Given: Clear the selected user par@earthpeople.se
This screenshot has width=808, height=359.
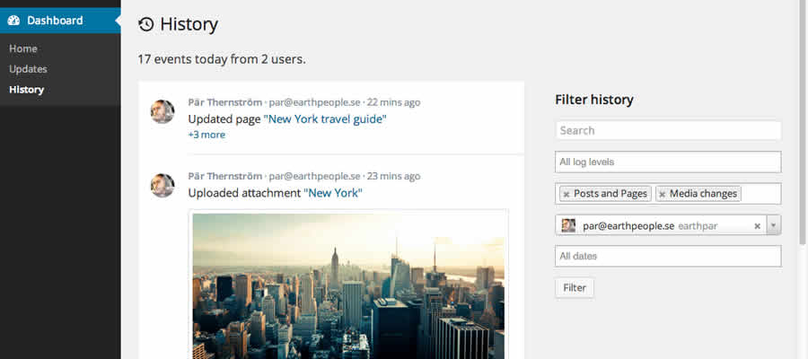Looking at the screenshot, I should (757, 225).
